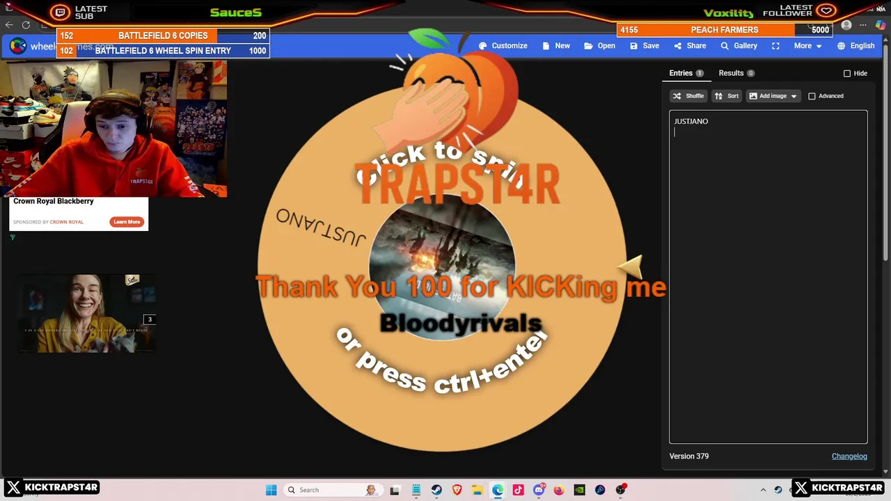Viewport: 891px width, 501px height.
Task: Tick the Hide checkbox
Action: [x=847, y=73]
